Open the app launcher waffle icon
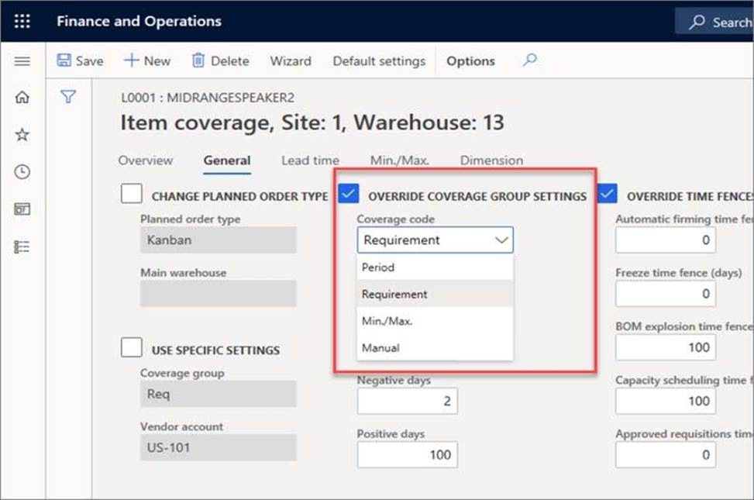The image size is (754, 500). 22,21
